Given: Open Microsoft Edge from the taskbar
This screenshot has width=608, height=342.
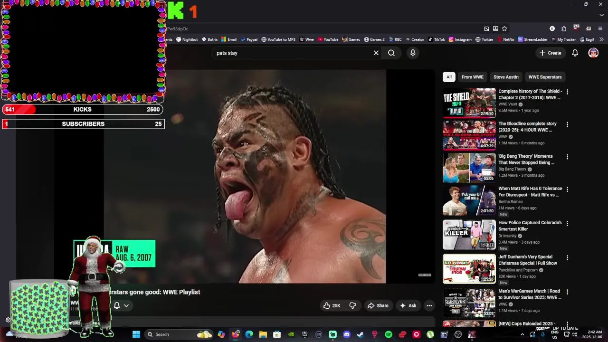Looking at the screenshot, I should [x=249, y=334].
